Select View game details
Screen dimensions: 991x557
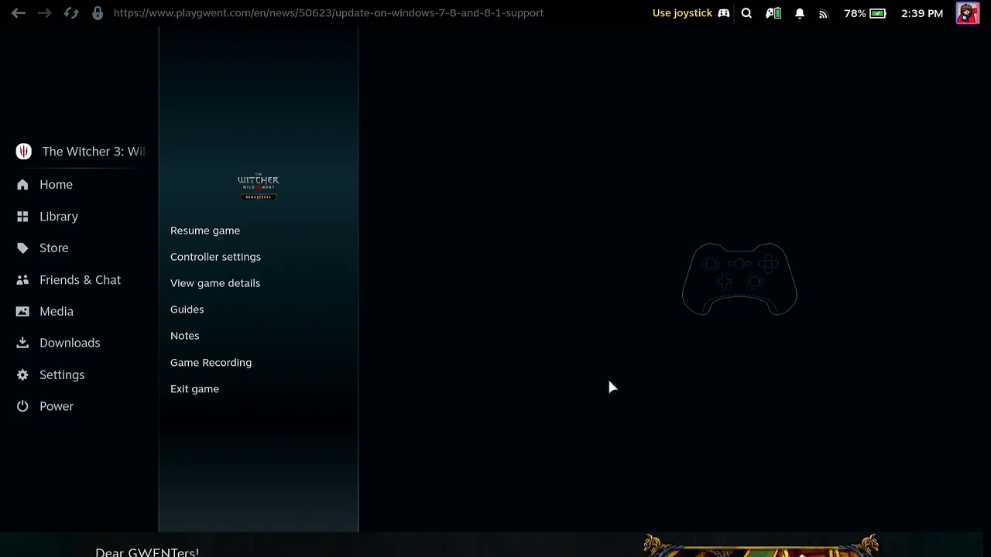[x=215, y=283]
